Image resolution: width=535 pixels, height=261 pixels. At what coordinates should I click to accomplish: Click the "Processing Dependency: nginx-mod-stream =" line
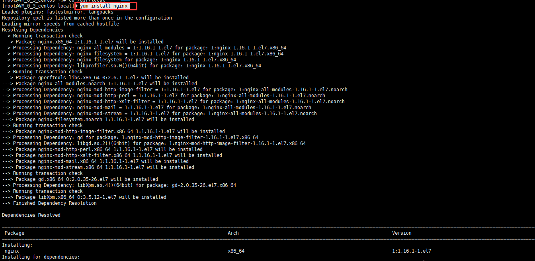point(159,114)
